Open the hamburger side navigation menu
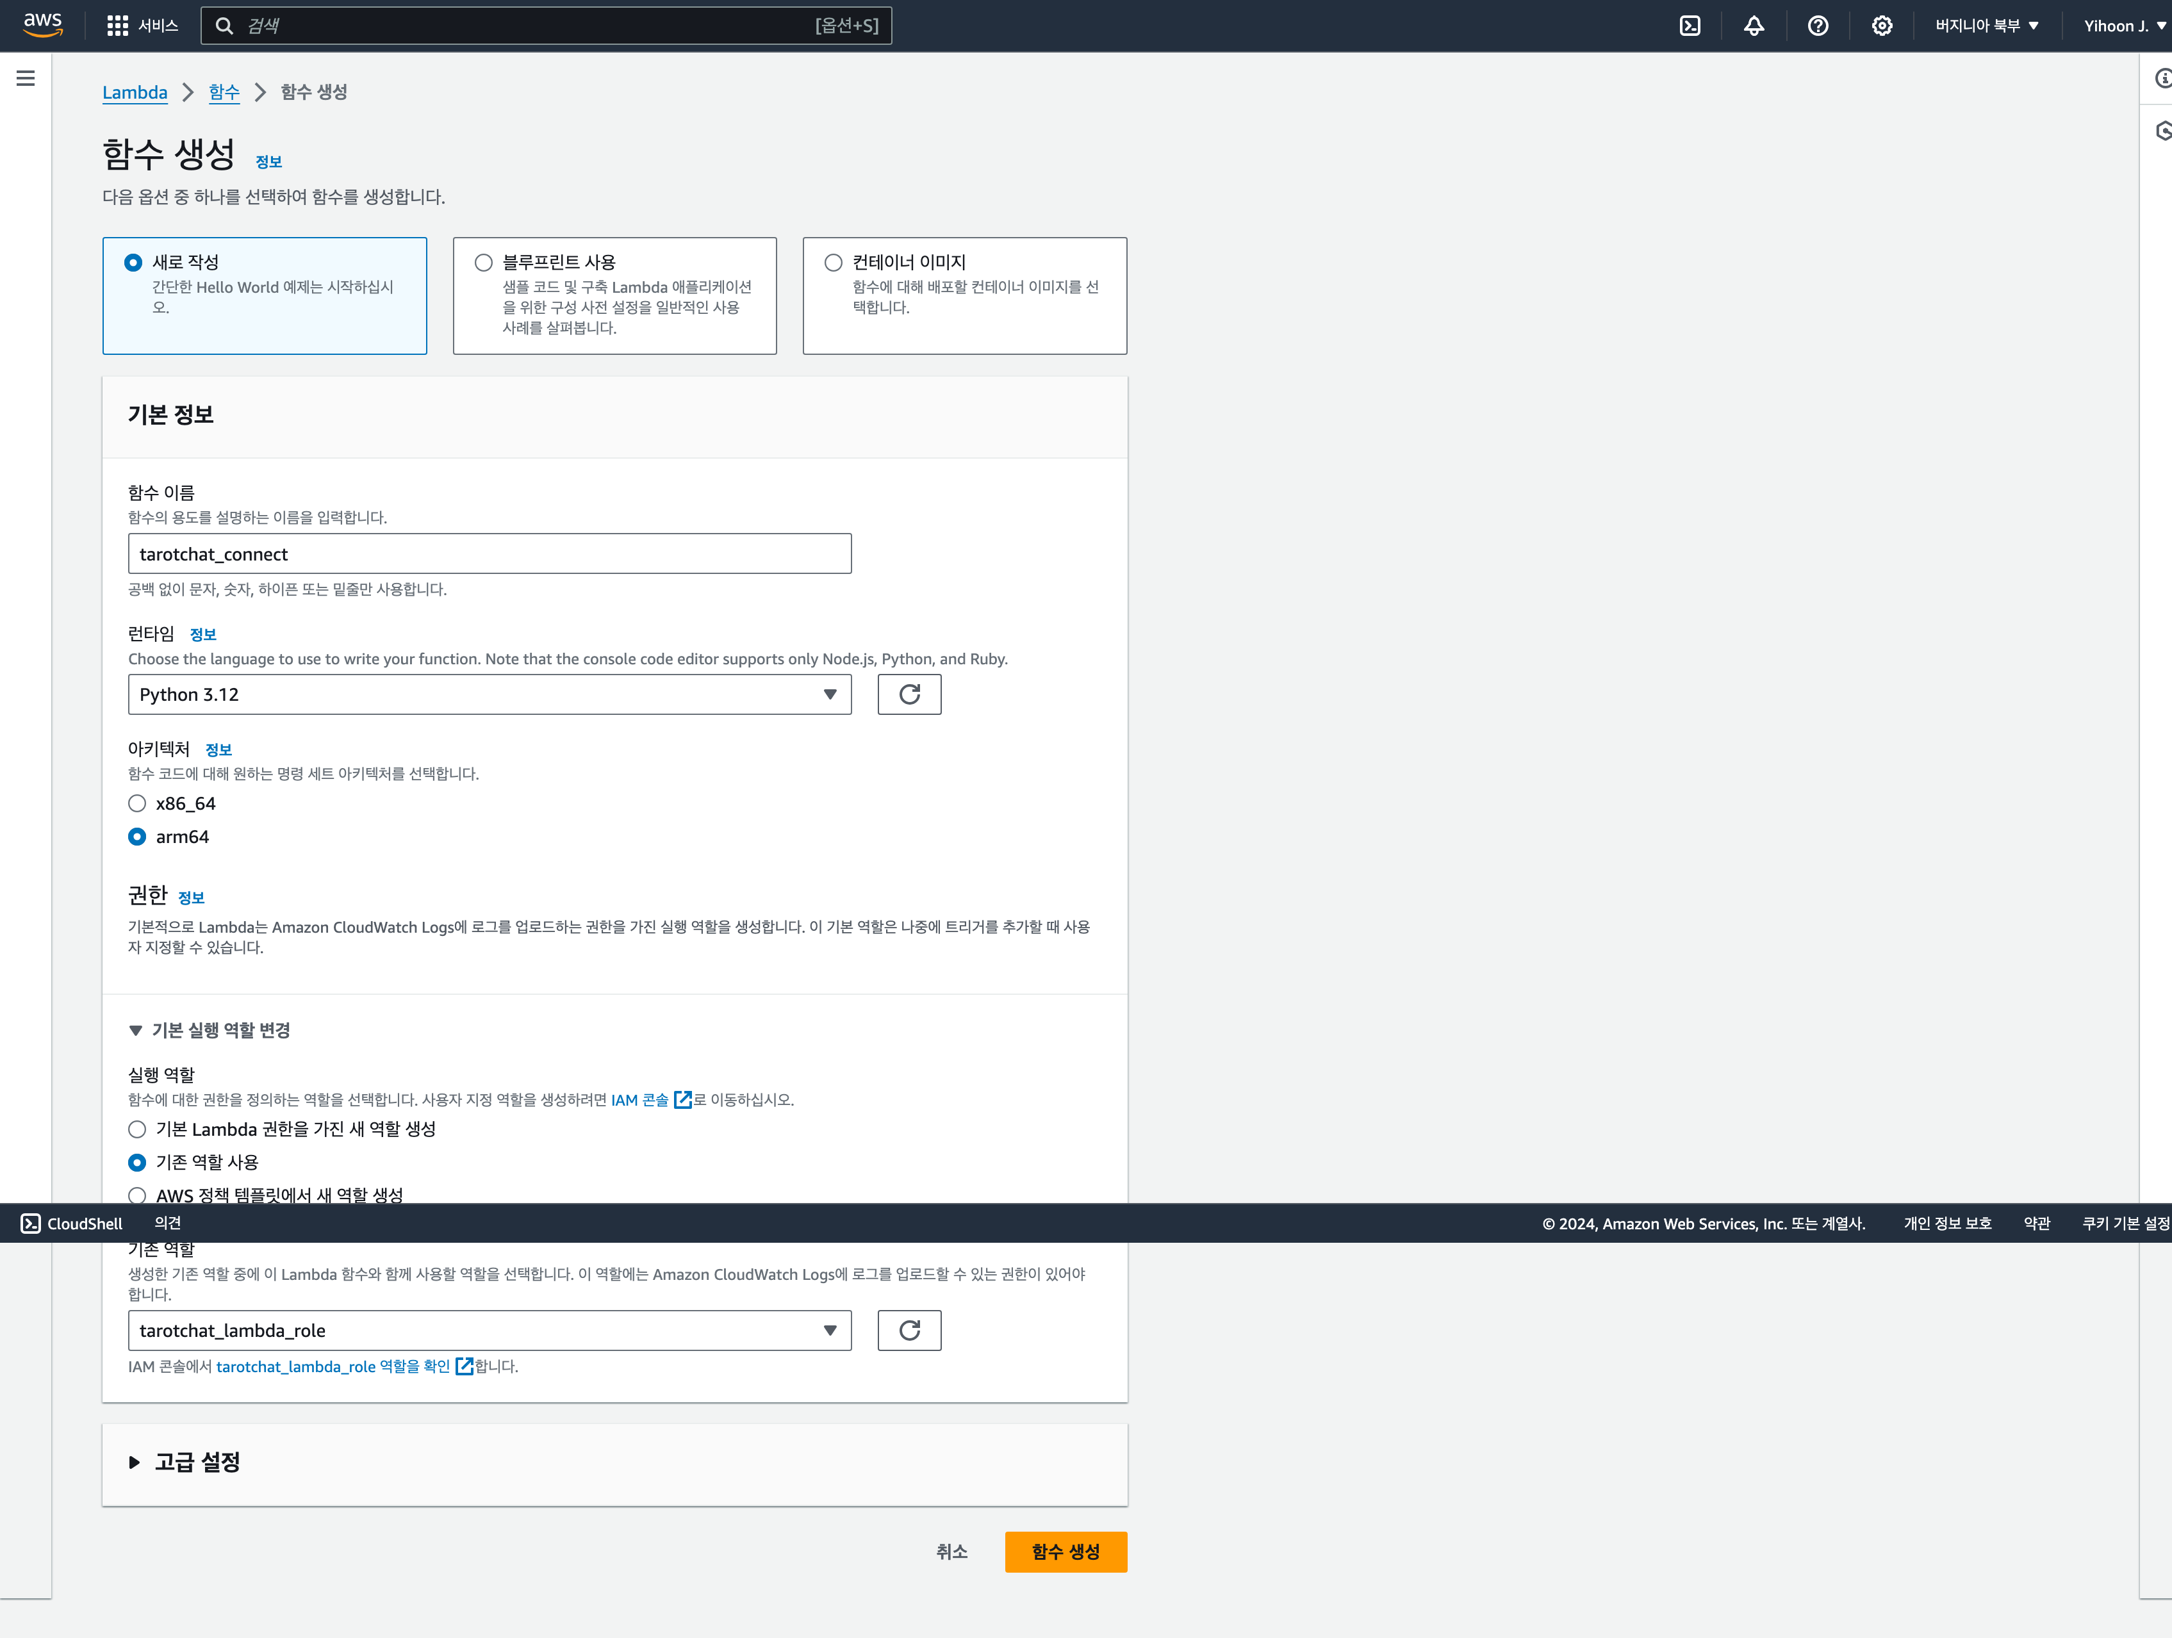This screenshot has height=1638, width=2172. pos(26,79)
